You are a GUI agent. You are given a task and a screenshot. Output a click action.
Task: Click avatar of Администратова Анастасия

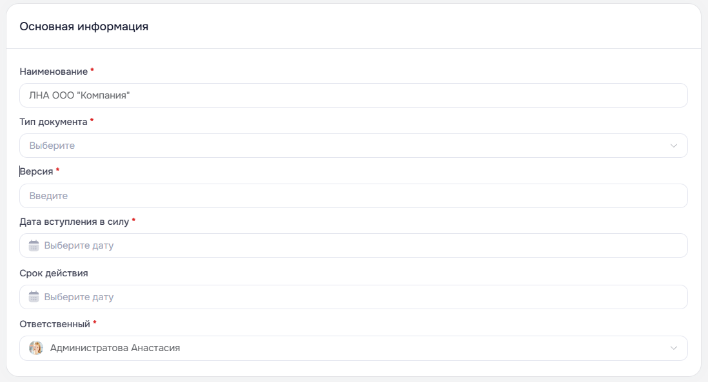(36, 348)
